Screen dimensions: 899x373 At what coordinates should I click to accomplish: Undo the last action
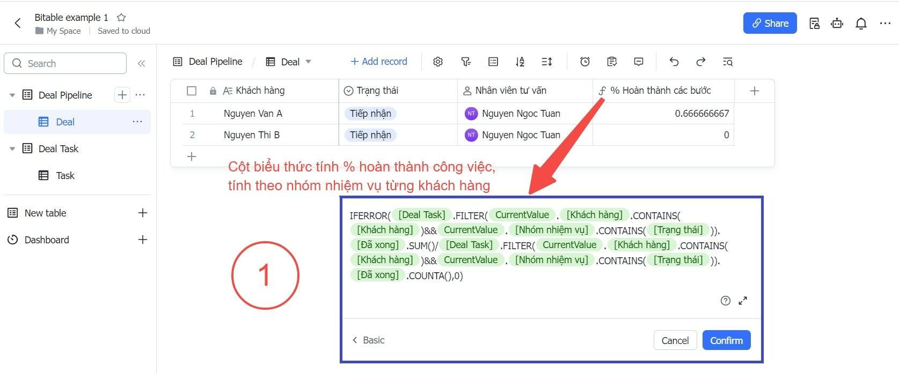pos(674,62)
